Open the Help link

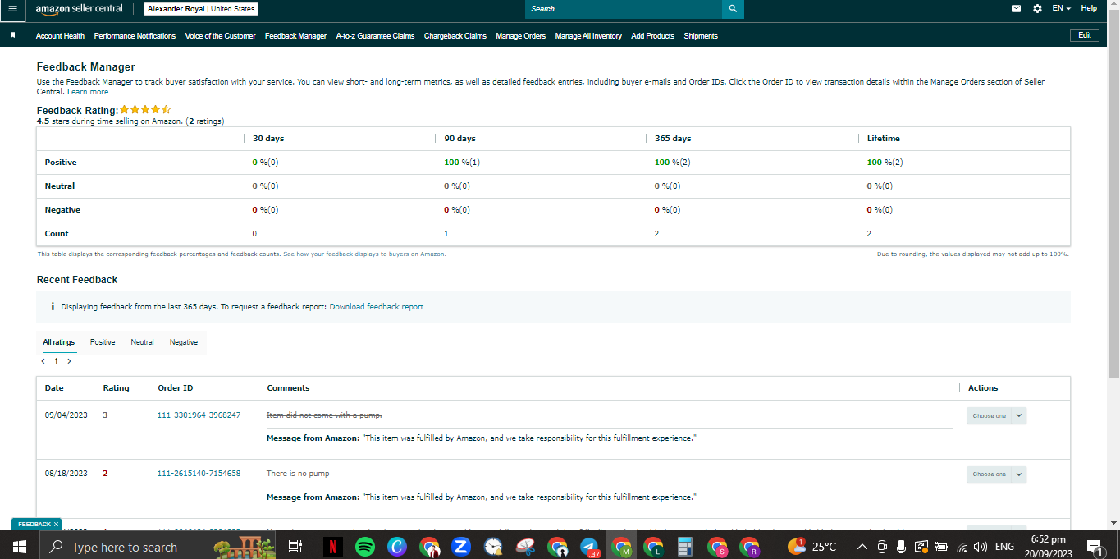(x=1089, y=8)
